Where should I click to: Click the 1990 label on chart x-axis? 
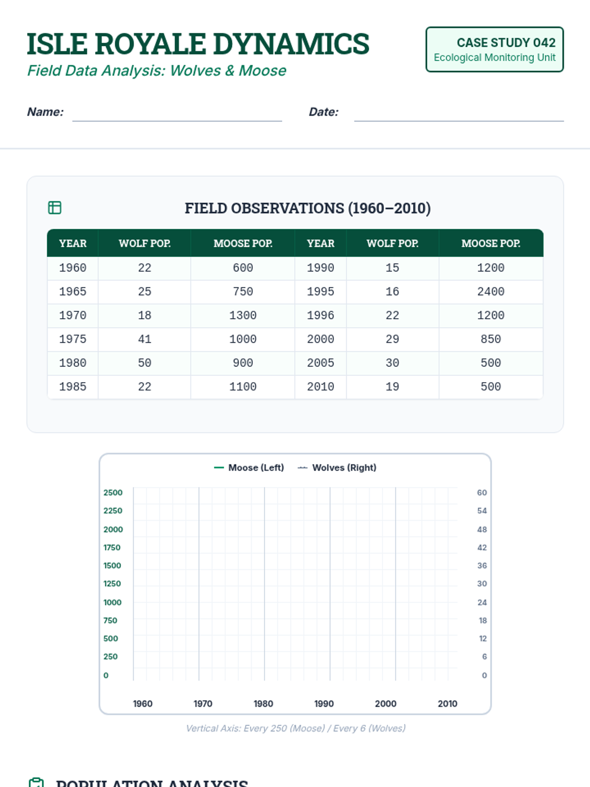click(x=324, y=704)
